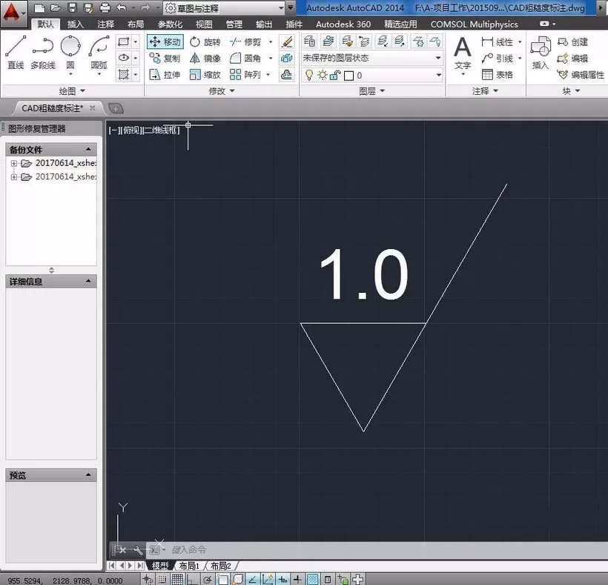Activate the 移动 (Move) tool
Viewport: 608px width, 585px height.
click(165, 42)
